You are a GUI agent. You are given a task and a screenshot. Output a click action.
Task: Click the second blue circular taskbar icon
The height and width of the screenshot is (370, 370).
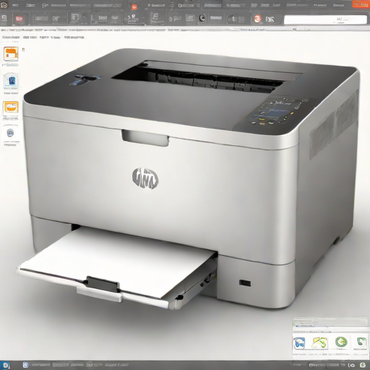coord(25,365)
